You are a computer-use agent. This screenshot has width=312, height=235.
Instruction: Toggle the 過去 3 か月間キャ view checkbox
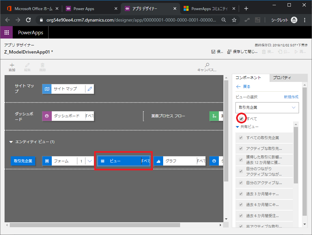pyautogui.click(x=241, y=194)
